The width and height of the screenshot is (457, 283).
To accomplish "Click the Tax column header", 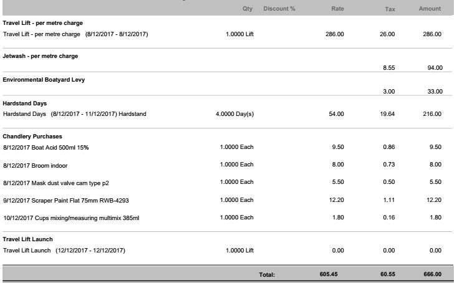I will click(x=389, y=9).
